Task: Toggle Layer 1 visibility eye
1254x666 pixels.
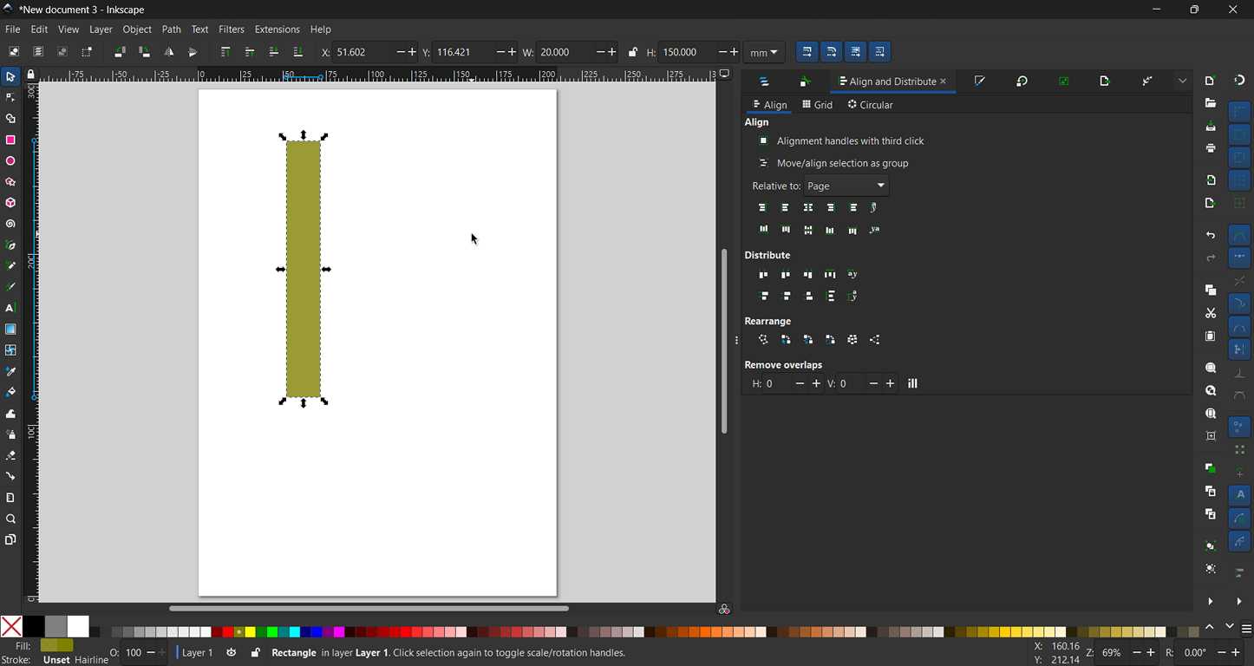Action: point(232,653)
